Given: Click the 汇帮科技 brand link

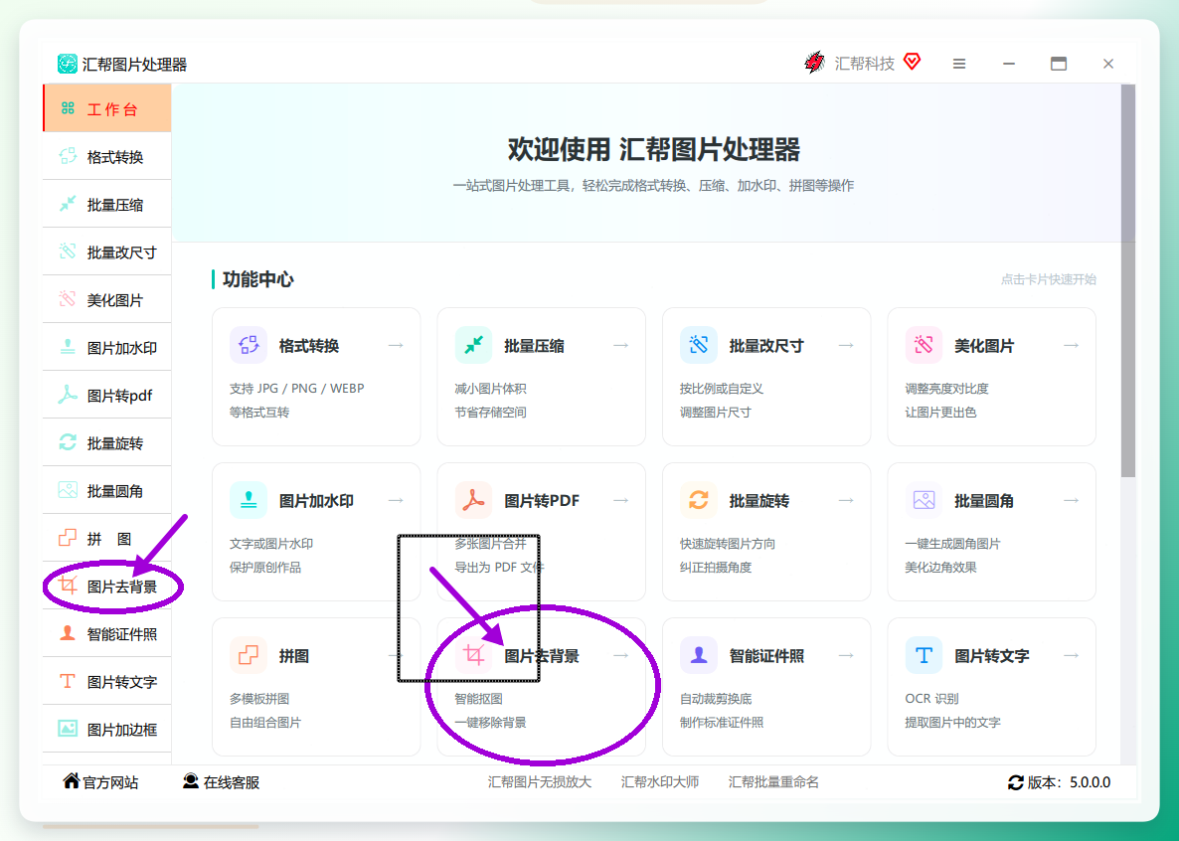Looking at the screenshot, I should 865,64.
